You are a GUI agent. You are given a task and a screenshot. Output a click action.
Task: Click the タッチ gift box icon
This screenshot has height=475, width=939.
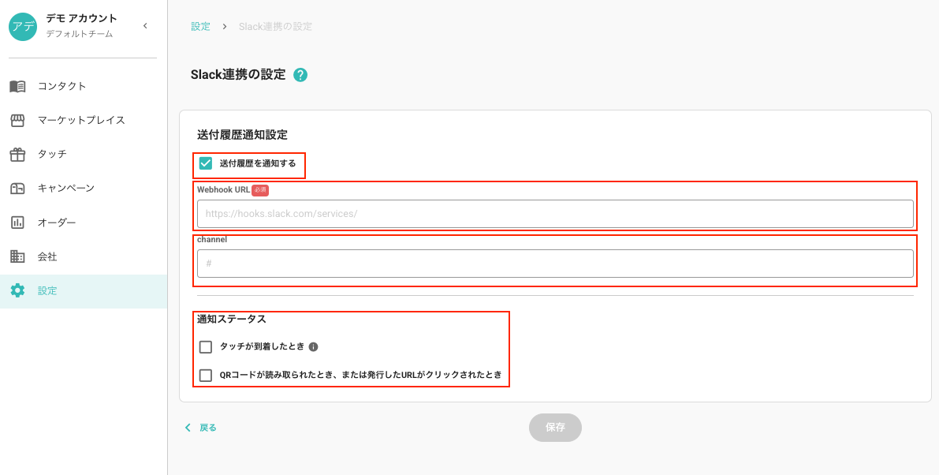coord(17,155)
